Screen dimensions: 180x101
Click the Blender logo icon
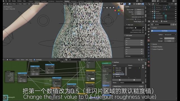3,1
